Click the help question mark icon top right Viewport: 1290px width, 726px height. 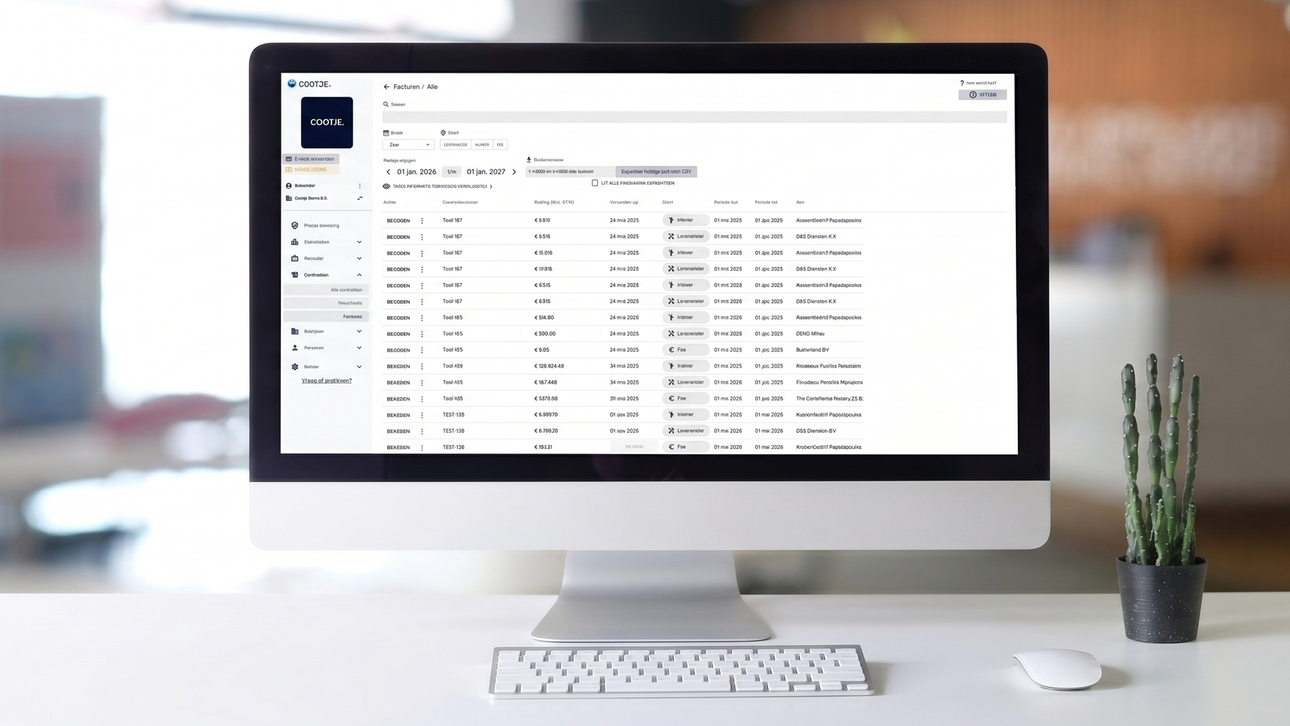point(961,83)
